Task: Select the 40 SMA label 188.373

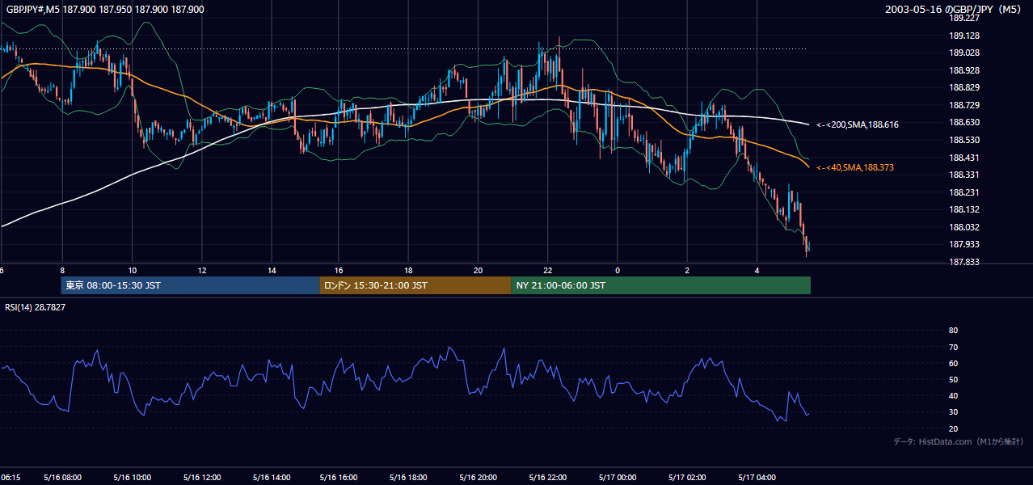Action: [854, 167]
